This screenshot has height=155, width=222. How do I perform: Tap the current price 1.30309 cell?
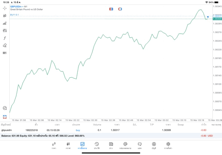click(166, 130)
